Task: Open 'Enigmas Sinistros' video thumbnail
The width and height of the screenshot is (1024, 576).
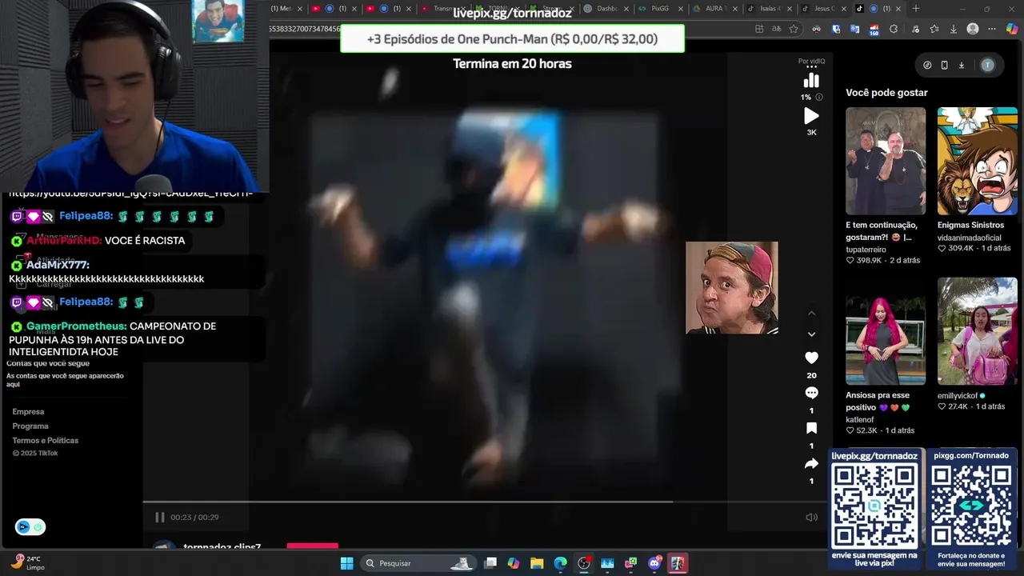Action: point(978,161)
